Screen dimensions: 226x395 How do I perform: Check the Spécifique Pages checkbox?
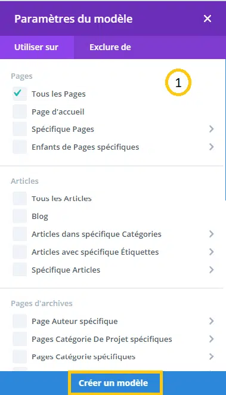pos(20,129)
